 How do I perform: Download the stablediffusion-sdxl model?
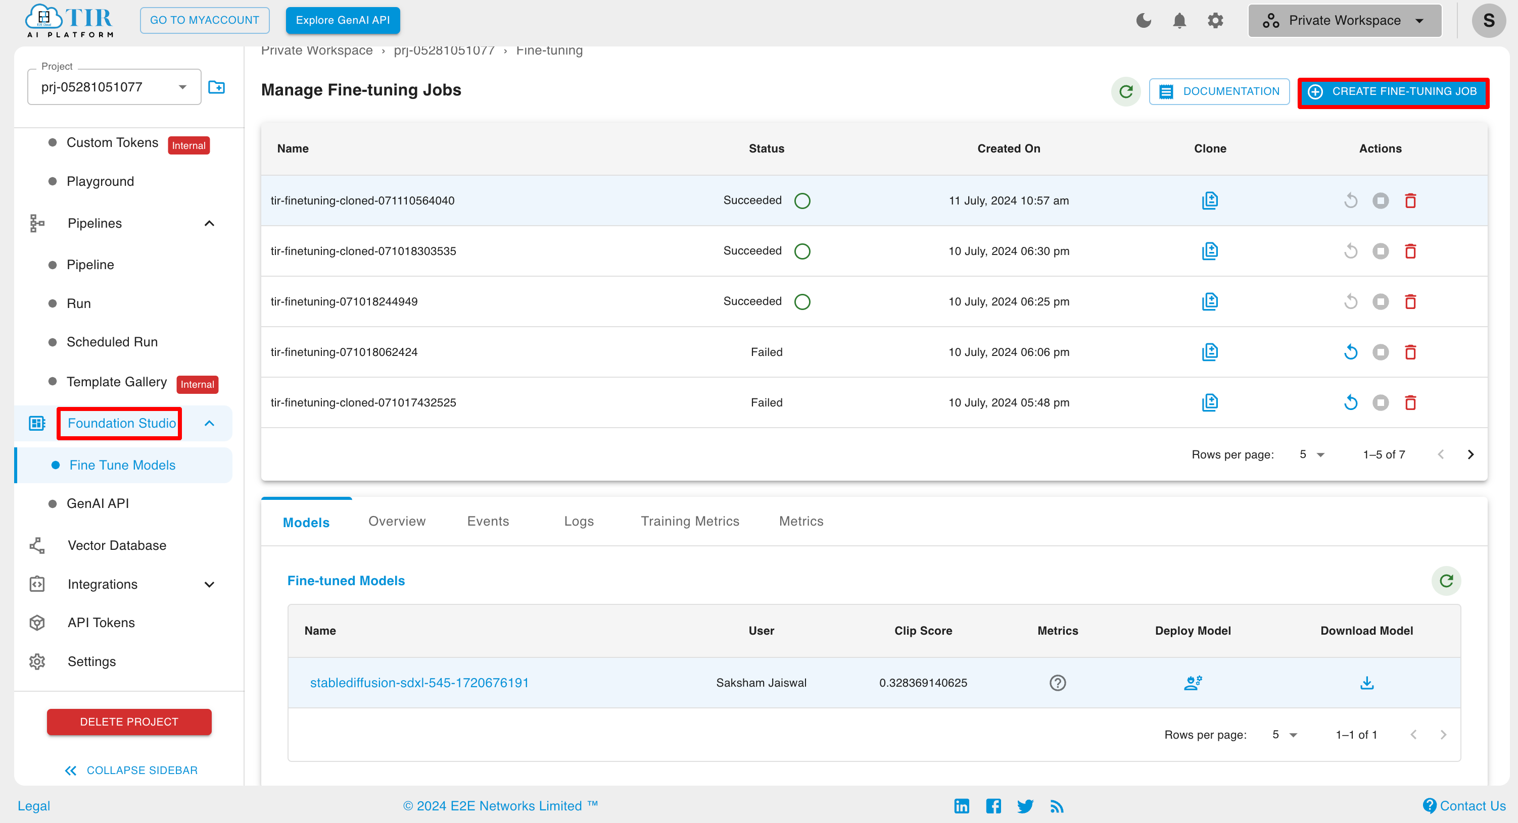[x=1366, y=683]
